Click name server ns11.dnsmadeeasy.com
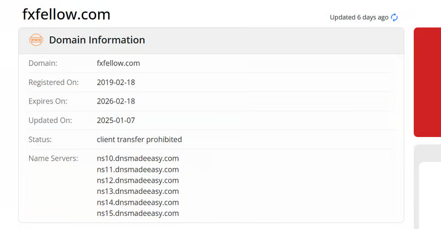 [138, 170]
